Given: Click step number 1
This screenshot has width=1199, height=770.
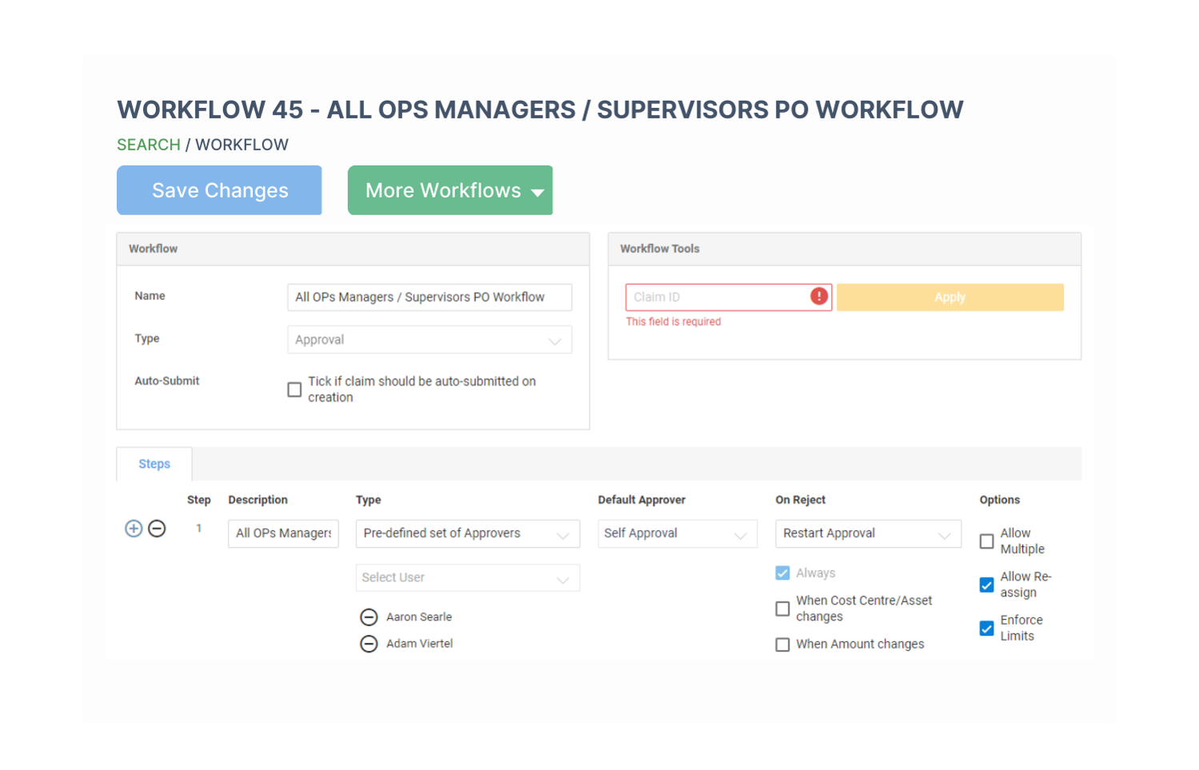Looking at the screenshot, I should pos(198,529).
